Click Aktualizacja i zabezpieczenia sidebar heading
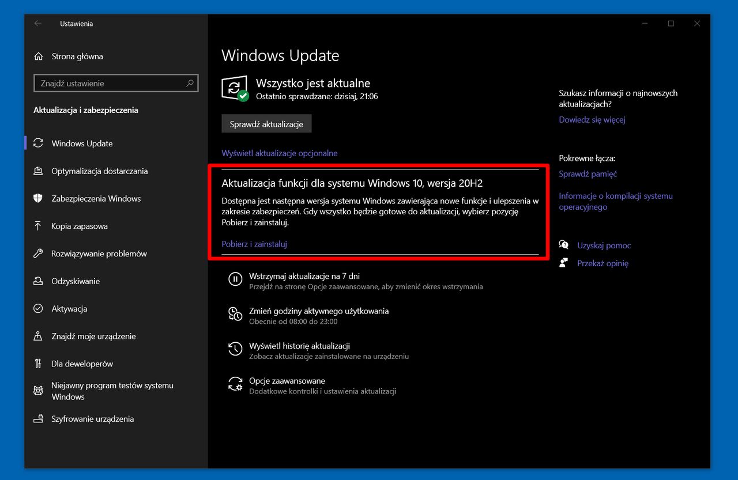 click(x=86, y=110)
